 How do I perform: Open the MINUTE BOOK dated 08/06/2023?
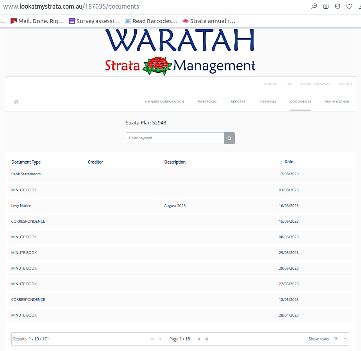click(180, 237)
